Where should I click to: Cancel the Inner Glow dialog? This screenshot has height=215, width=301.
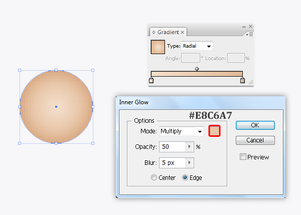[255, 140]
